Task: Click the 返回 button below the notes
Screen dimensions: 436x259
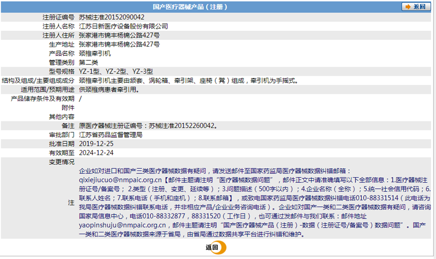Action: 215,247
